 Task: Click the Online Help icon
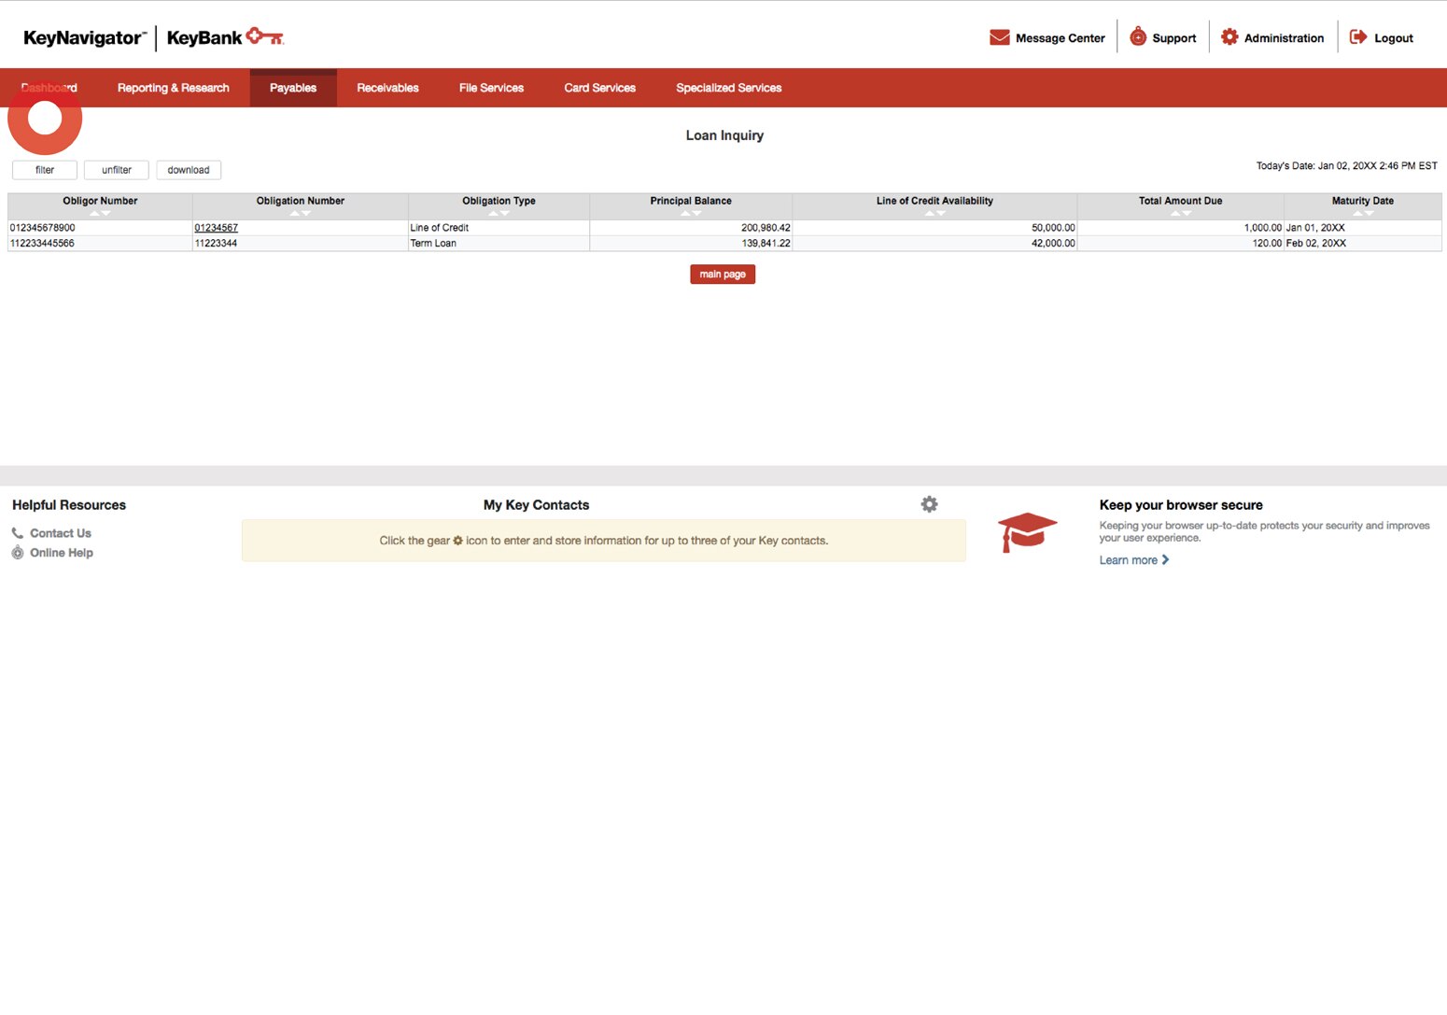(x=18, y=552)
